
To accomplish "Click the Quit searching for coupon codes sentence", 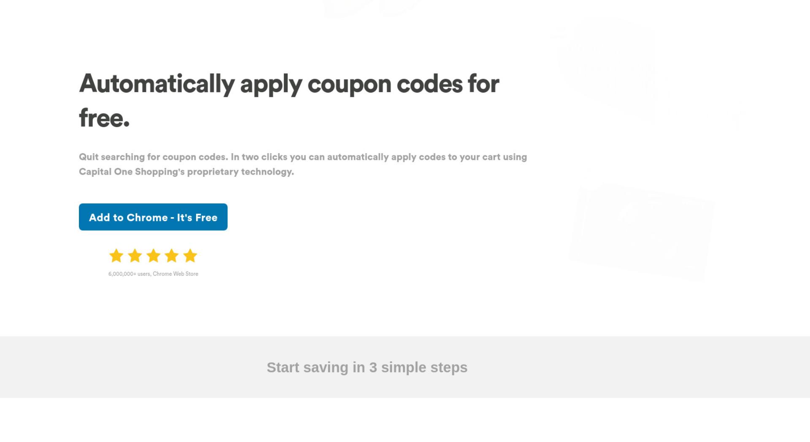I will (154, 157).
